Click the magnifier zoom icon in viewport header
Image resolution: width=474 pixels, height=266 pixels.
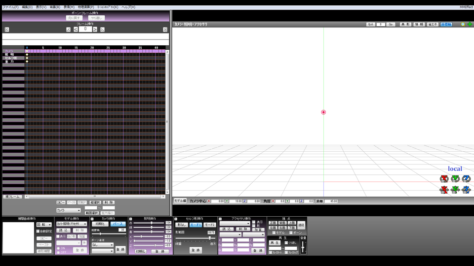(463, 24)
